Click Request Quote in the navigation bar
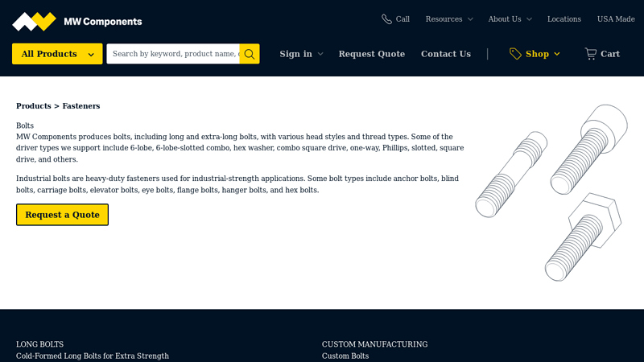The height and width of the screenshot is (362, 644). pyautogui.click(x=371, y=54)
